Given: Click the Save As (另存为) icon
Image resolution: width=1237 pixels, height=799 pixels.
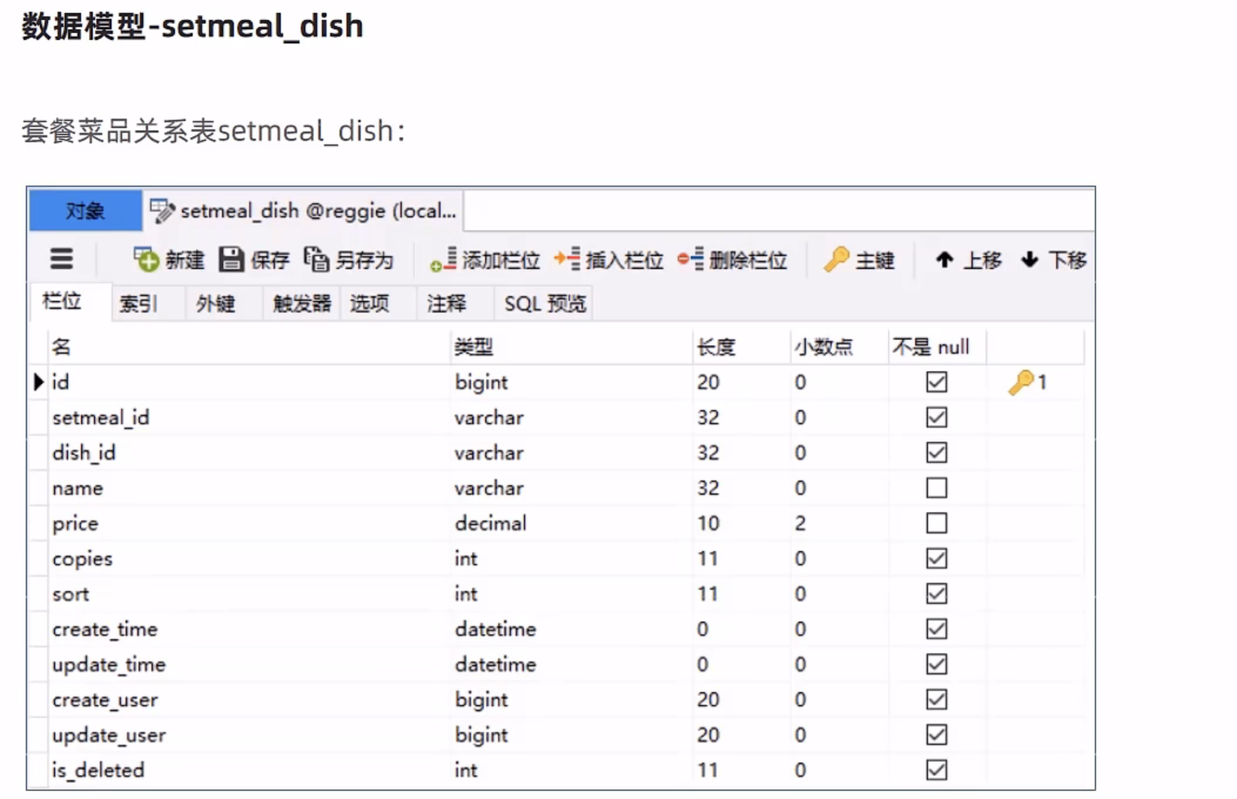Looking at the screenshot, I should coord(317,259).
